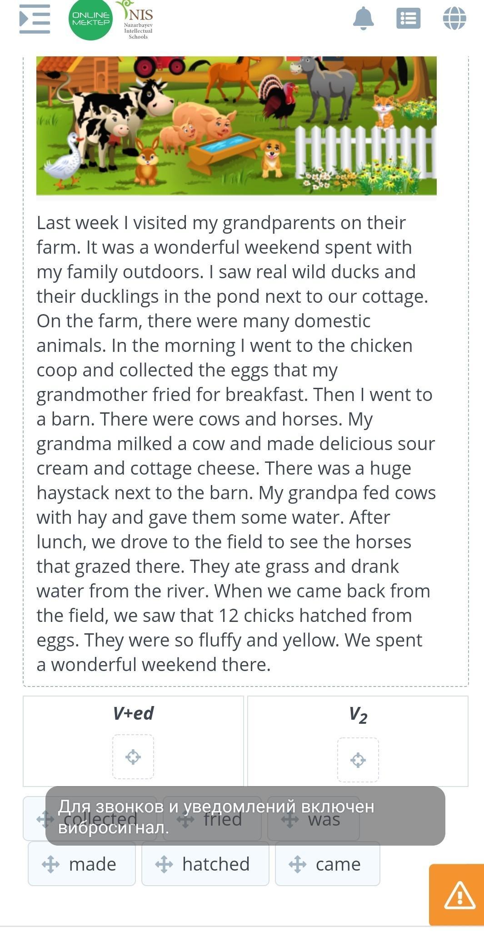Image resolution: width=484 pixels, height=937 pixels.
Task: Click the V2 drop target slot
Action: coord(358,760)
